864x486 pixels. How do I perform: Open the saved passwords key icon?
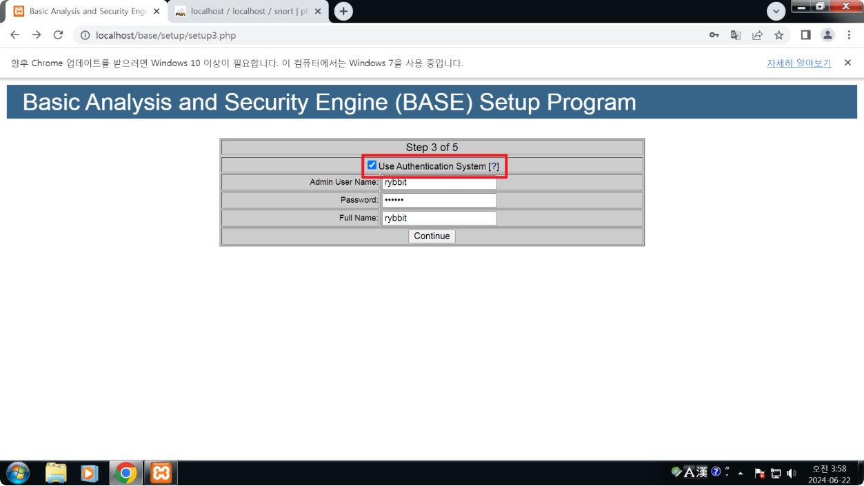pos(714,35)
